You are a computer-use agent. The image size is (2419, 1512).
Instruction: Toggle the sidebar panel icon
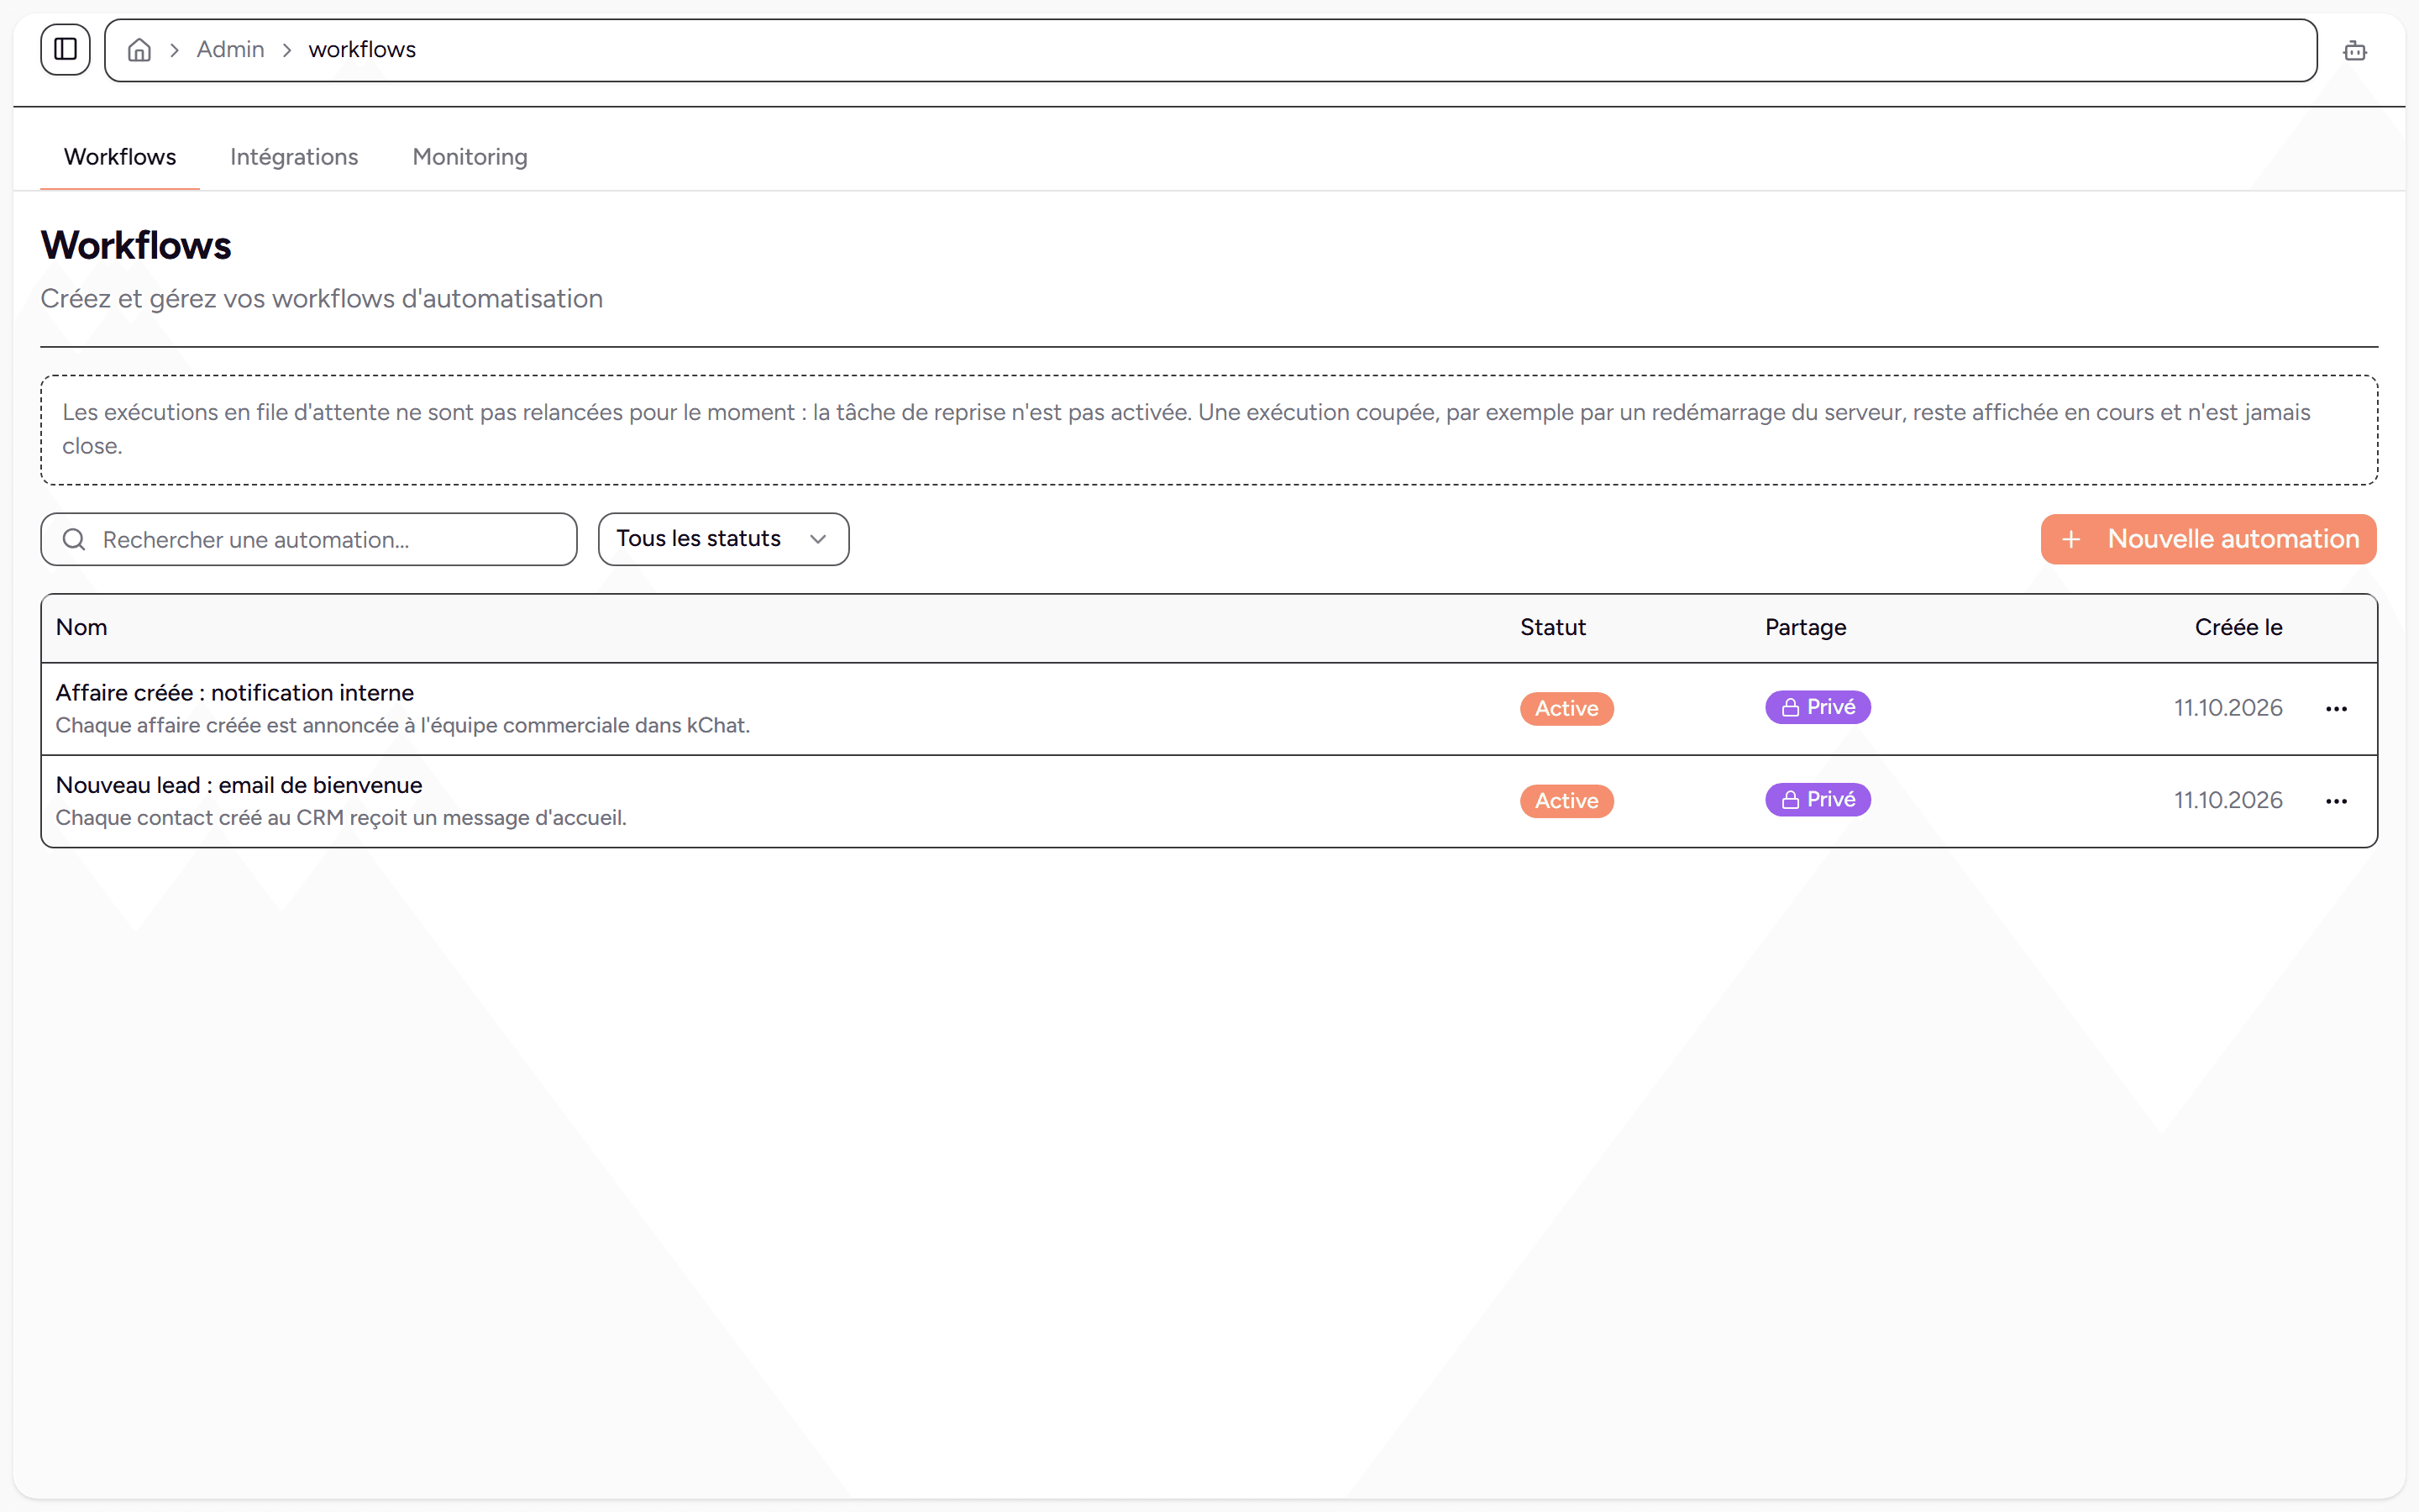click(x=65, y=49)
